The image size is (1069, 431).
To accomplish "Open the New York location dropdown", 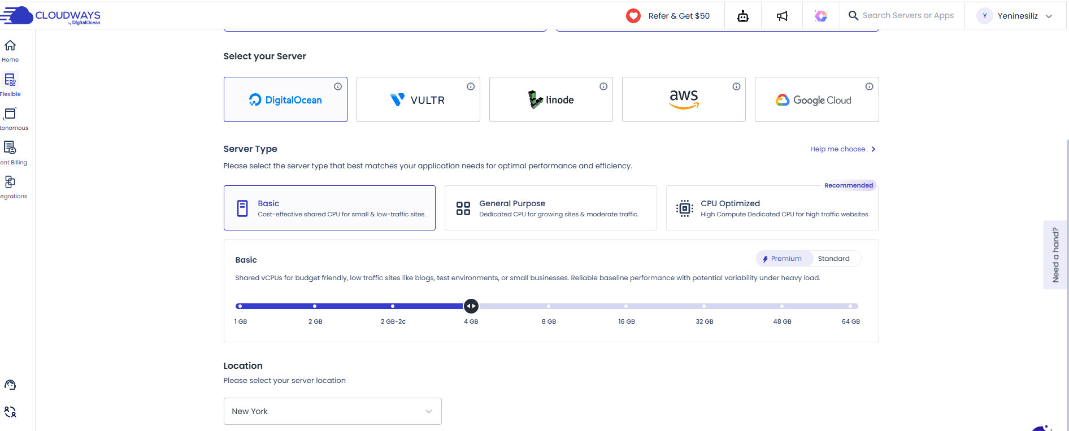I will (x=332, y=411).
